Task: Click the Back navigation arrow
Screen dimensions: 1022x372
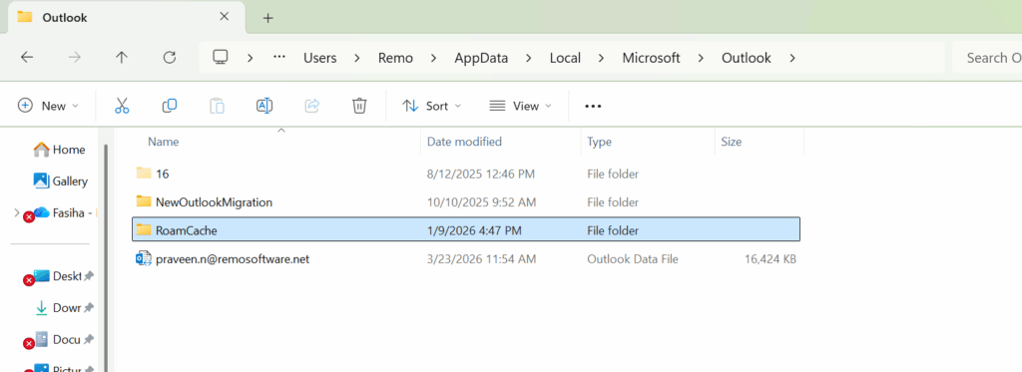Action: click(x=27, y=57)
